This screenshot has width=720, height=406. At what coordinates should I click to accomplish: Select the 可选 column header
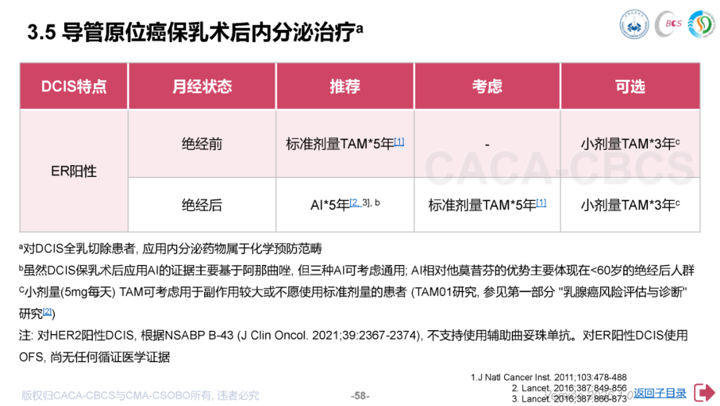pos(629,87)
